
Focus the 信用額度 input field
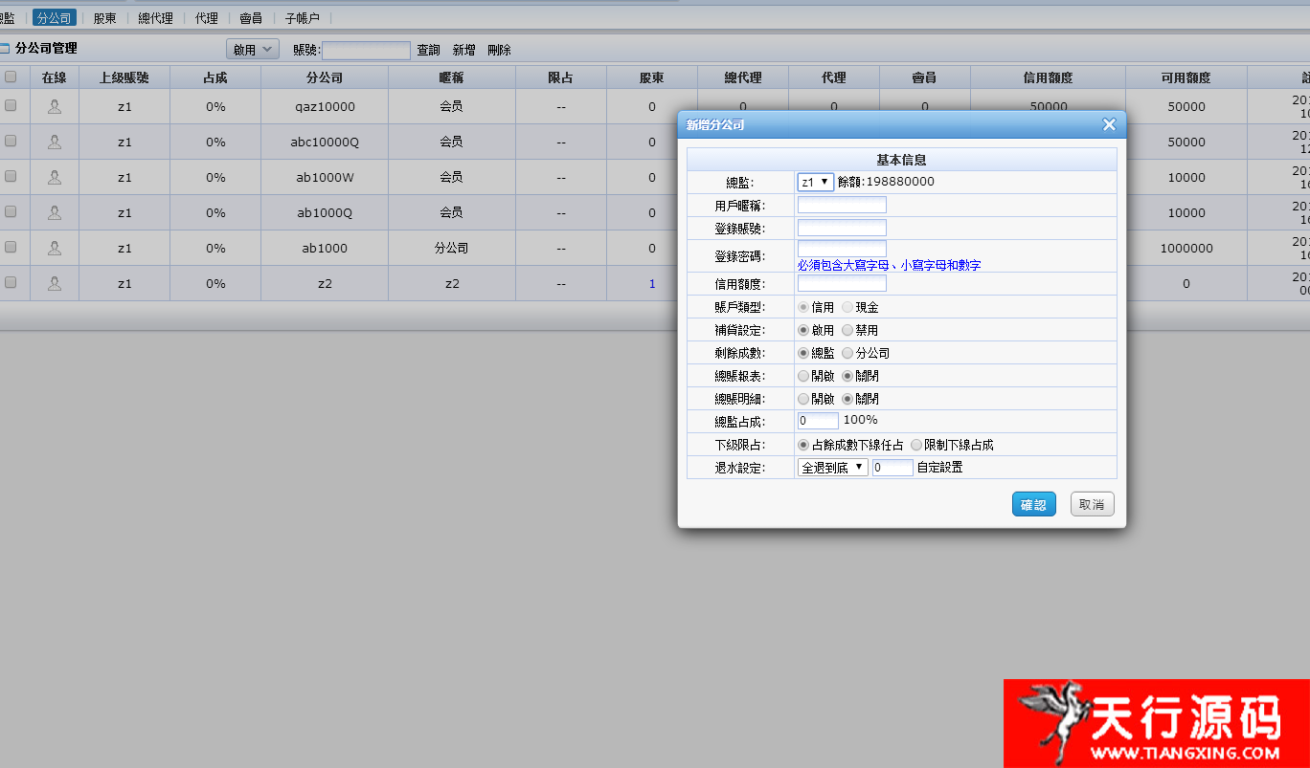(842, 283)
